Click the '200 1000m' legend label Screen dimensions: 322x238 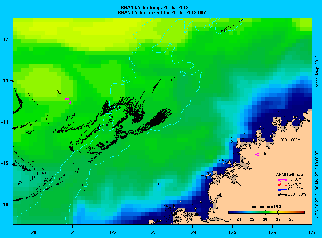coord(291,140)
